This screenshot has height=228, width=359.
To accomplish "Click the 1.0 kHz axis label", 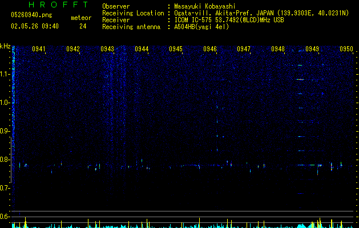I will (x=5, y=103).
